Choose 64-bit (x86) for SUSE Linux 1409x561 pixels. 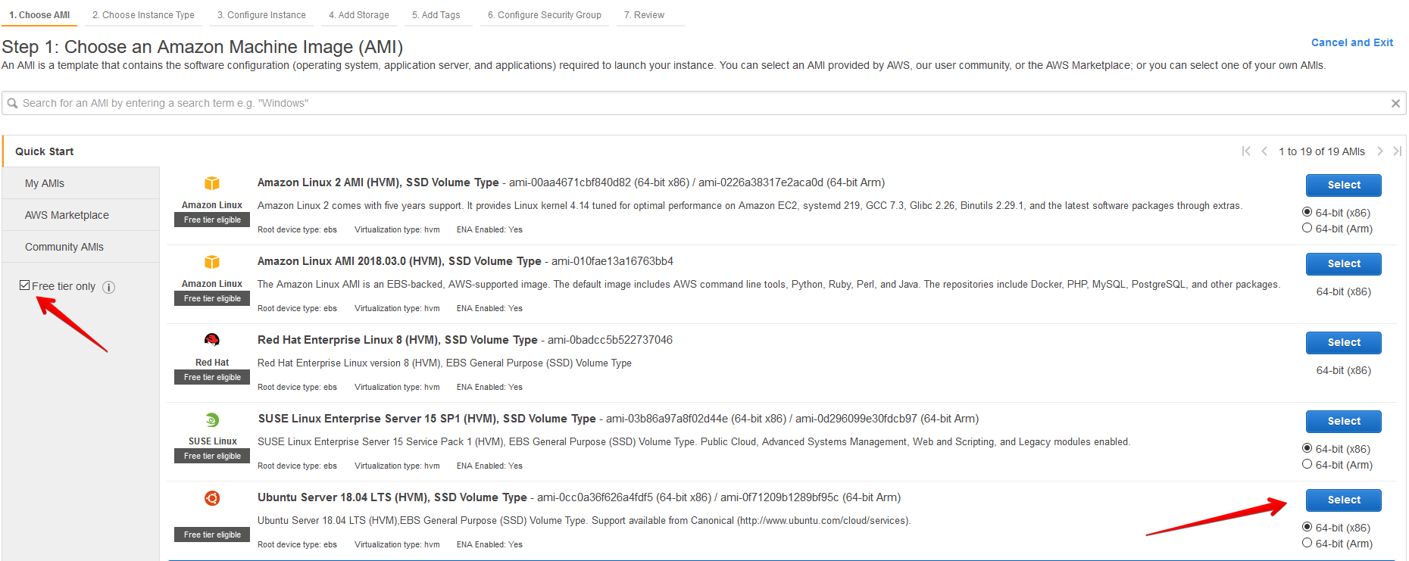tap(1307, 448)
